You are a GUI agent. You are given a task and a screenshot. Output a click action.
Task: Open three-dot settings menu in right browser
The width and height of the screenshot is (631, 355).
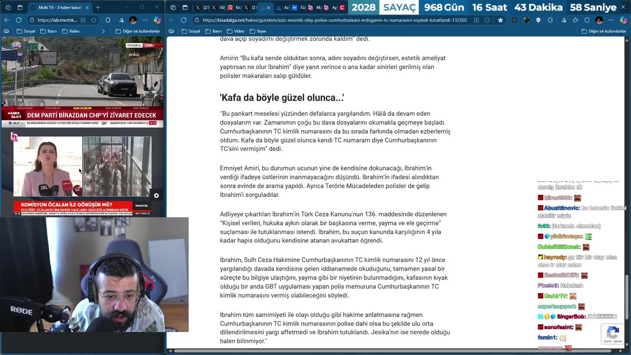[x=610, y=20]
